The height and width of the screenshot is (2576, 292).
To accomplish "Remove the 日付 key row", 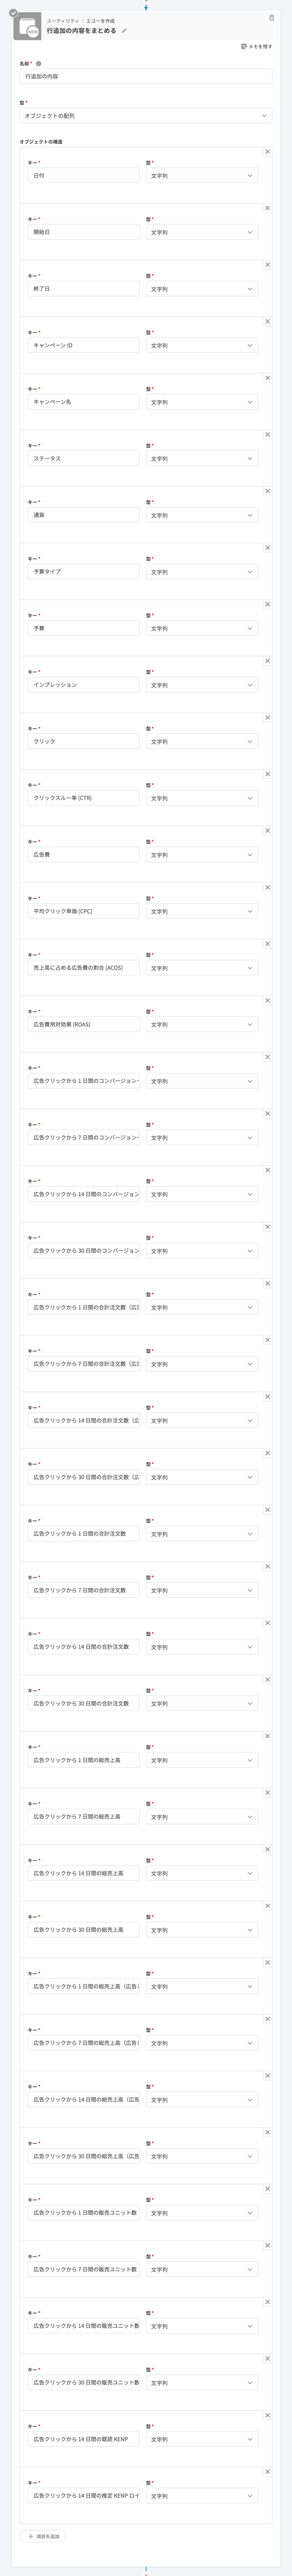I will click(267, 152).
